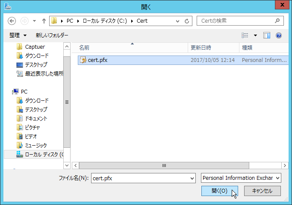
Task: Click the Back navigation arrow
Action: point(12,20)
